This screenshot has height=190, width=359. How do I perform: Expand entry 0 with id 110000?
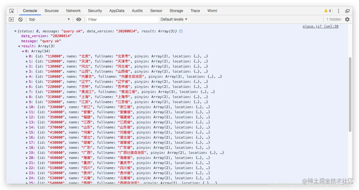[27, 56]
